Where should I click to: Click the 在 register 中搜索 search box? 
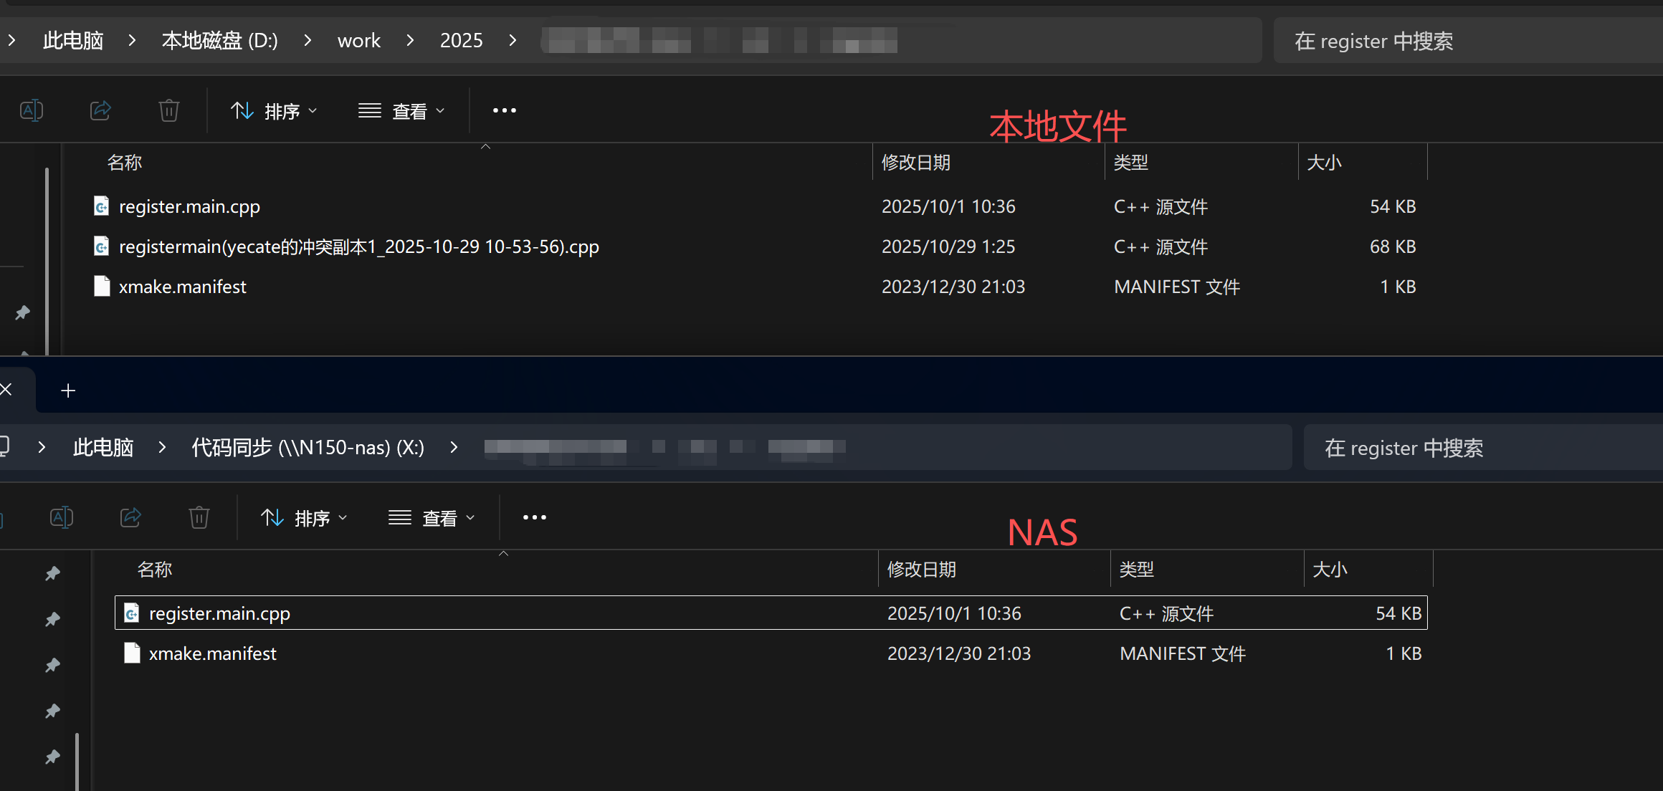click(x=1373, y=40)
